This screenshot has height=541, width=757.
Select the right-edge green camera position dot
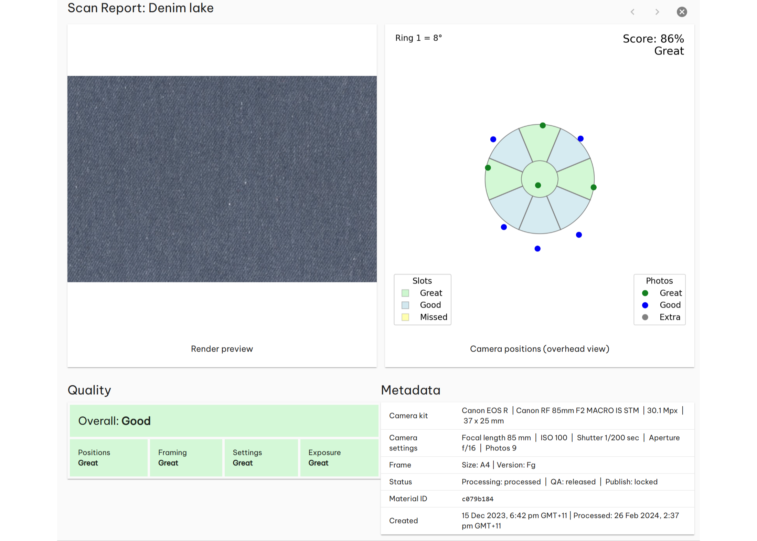pos(594,187)
